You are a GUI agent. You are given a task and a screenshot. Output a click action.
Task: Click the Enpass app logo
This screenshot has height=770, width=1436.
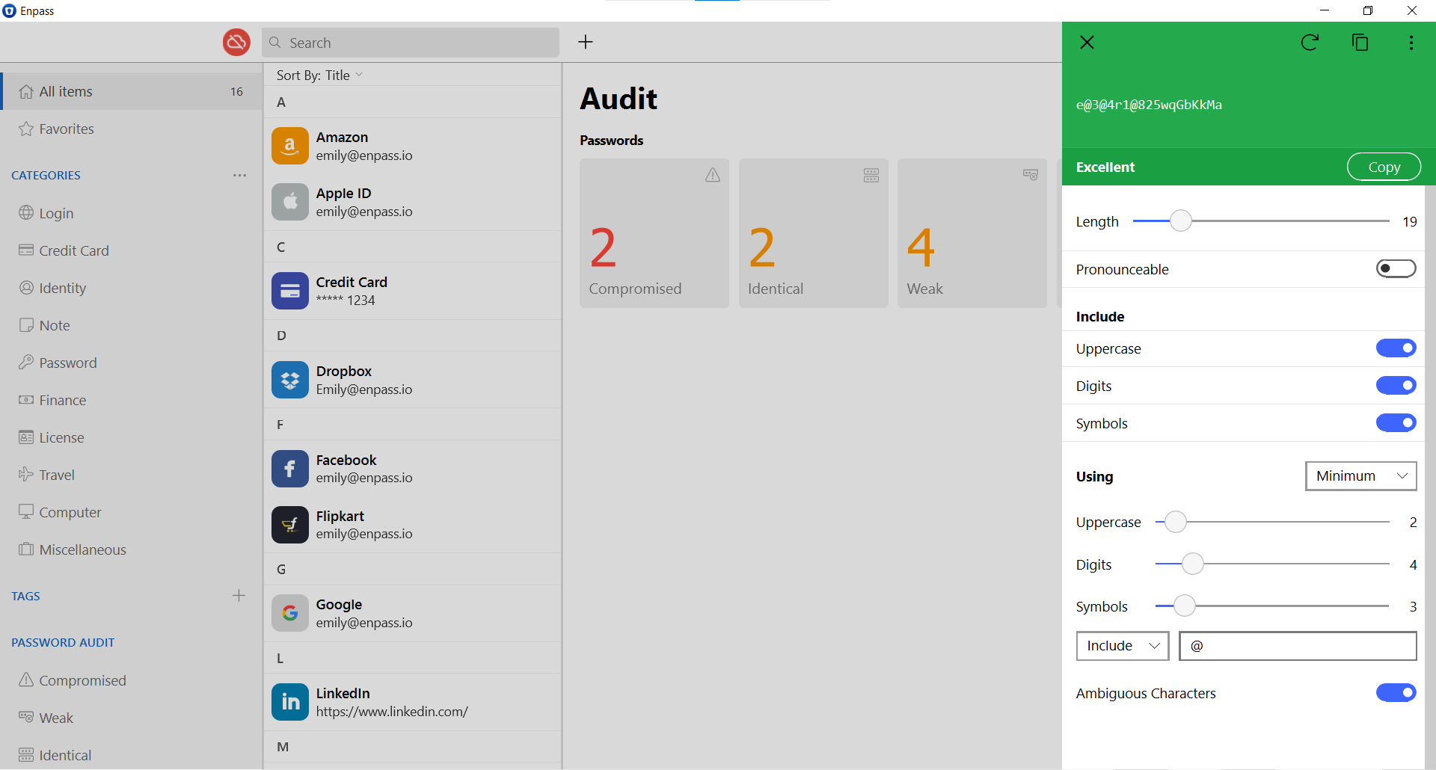coord(10,10)
